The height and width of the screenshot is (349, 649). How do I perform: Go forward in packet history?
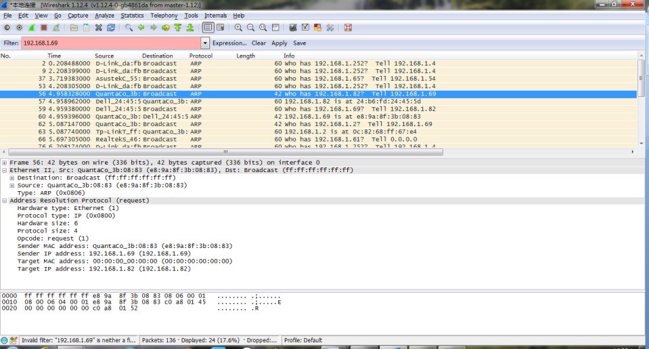154,28
